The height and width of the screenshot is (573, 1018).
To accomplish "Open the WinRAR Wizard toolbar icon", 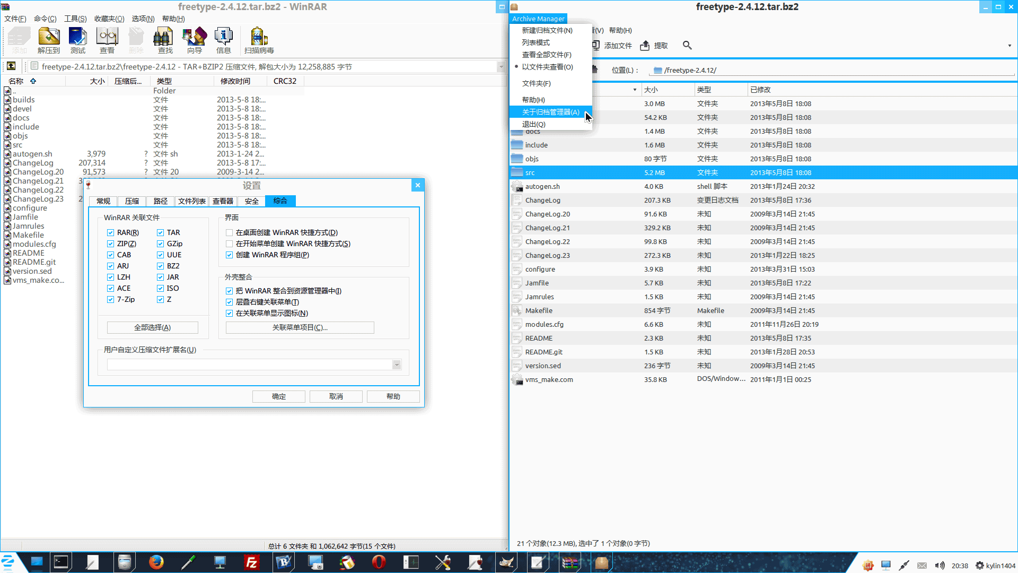I will (x=195, y=40).
